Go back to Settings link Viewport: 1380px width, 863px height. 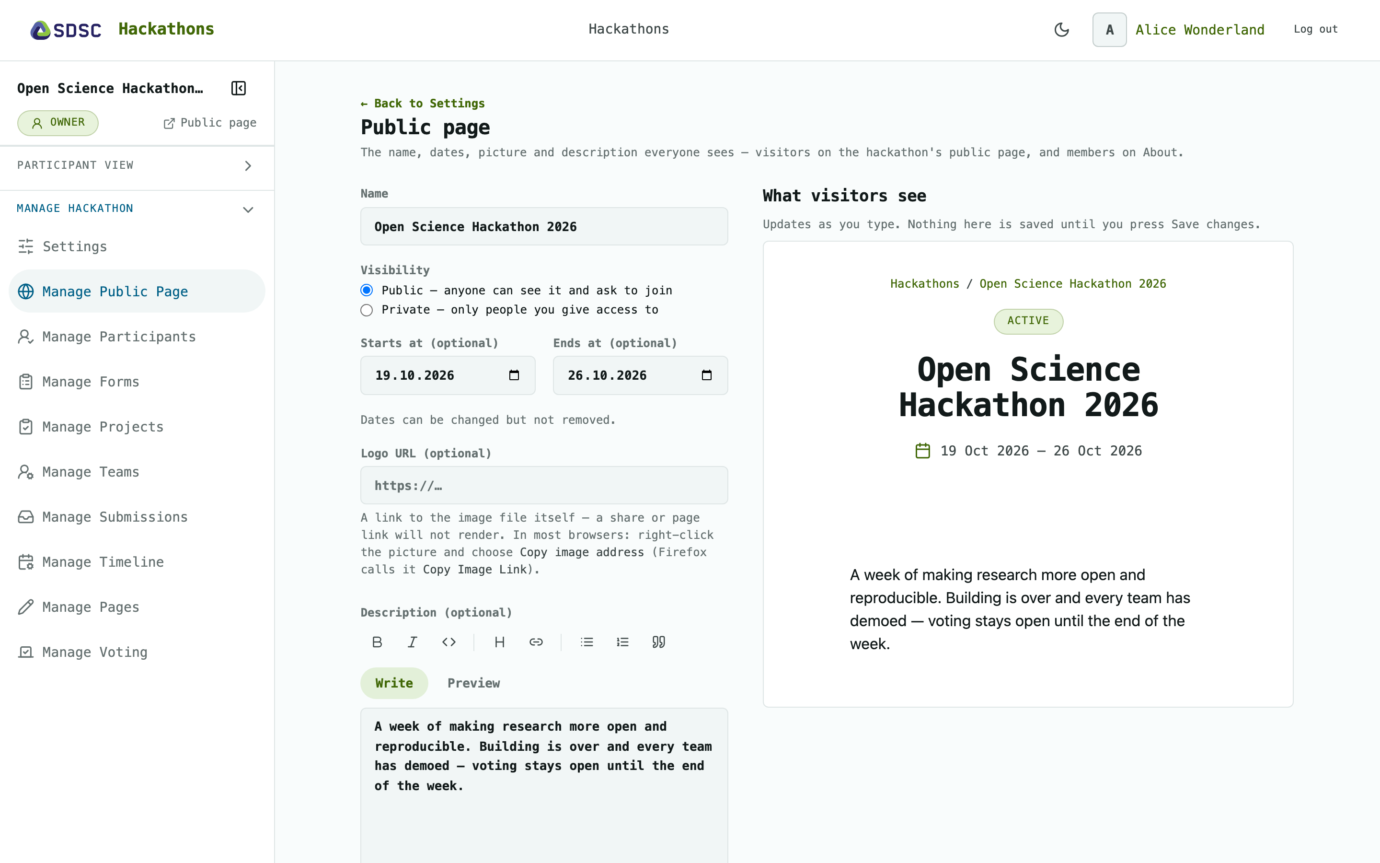[423, 103]
